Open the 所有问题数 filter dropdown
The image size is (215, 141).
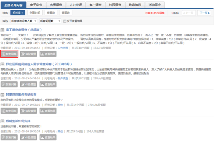point(50,21)
